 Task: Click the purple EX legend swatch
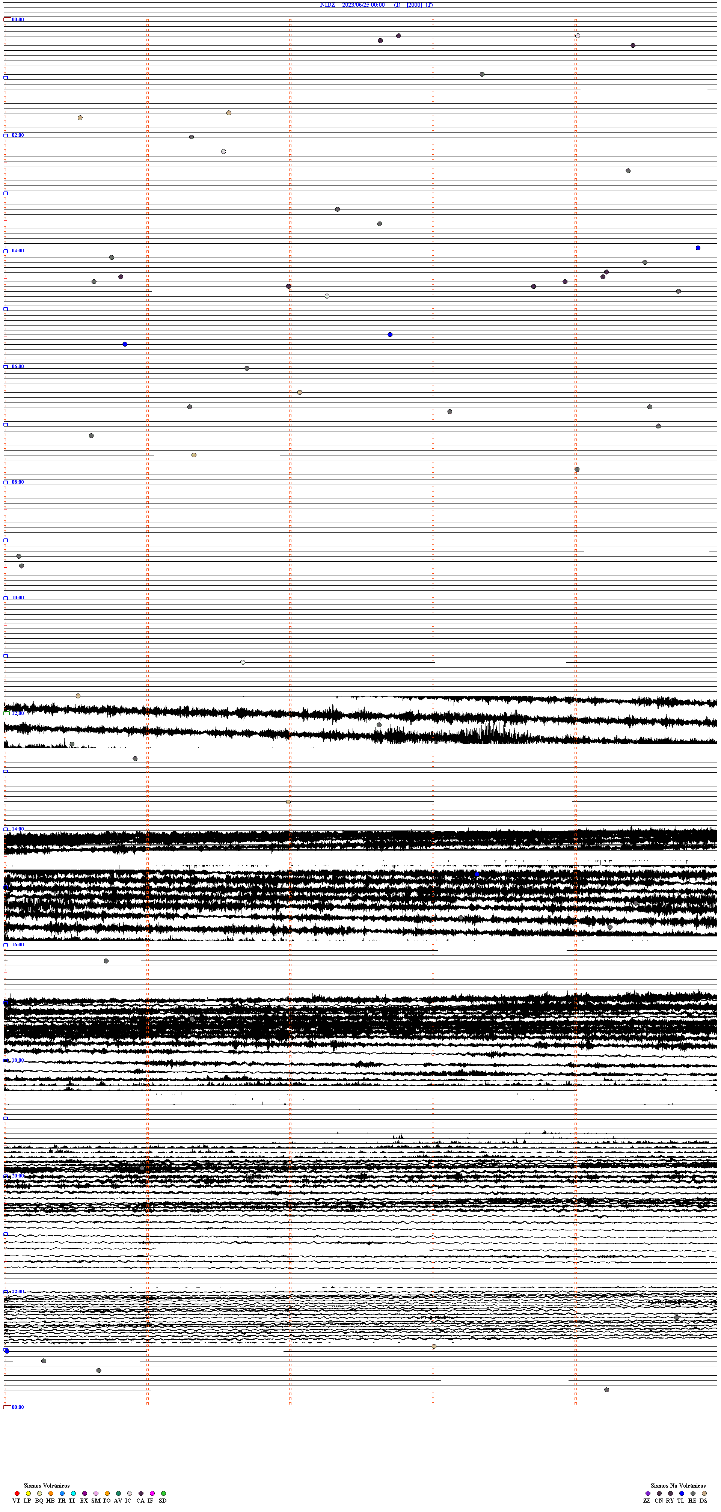point(84,1493)
